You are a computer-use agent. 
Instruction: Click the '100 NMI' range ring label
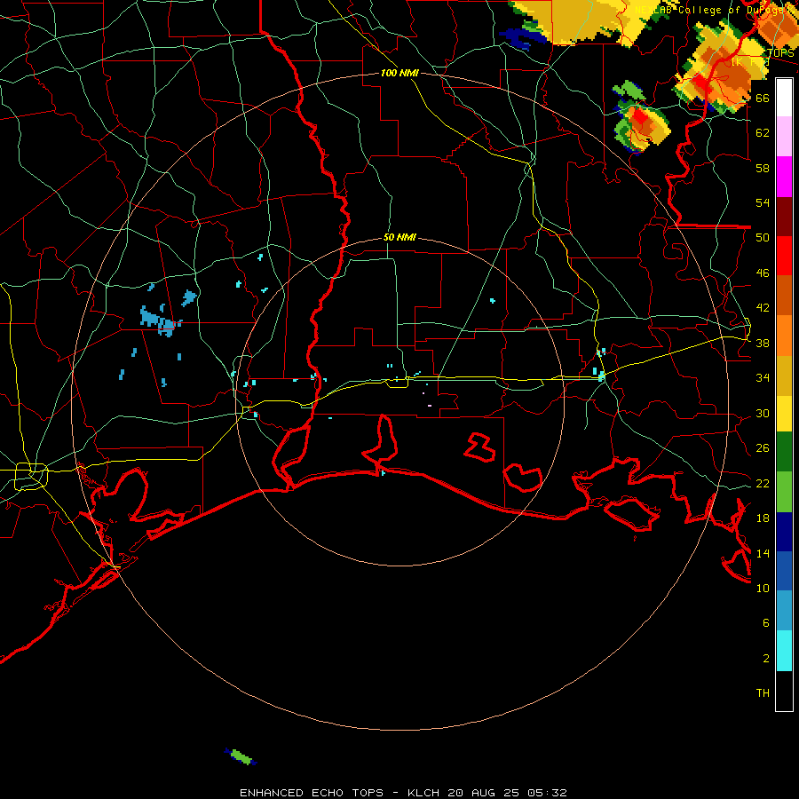coord(399,73)
